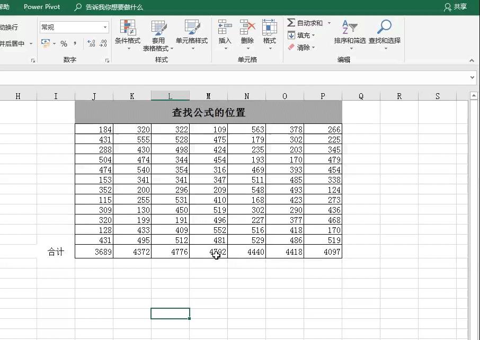This screenshot has width=480, height=340.
Task: Click the increase decimal places icon
Action: click(x=92, y=43)
